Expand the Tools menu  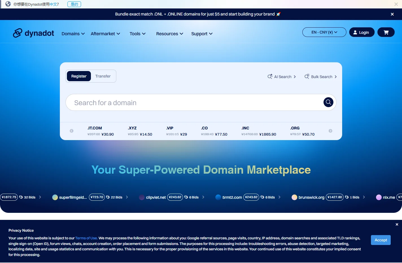(x=137, y=34)
